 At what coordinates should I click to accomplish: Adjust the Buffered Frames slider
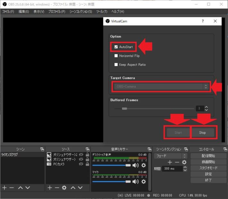124,108
